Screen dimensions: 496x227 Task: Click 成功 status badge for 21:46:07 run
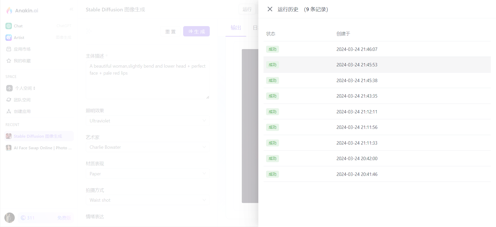click(x=273, y=49)
